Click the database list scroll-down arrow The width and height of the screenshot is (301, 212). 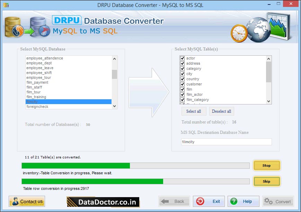click(114, 106)
